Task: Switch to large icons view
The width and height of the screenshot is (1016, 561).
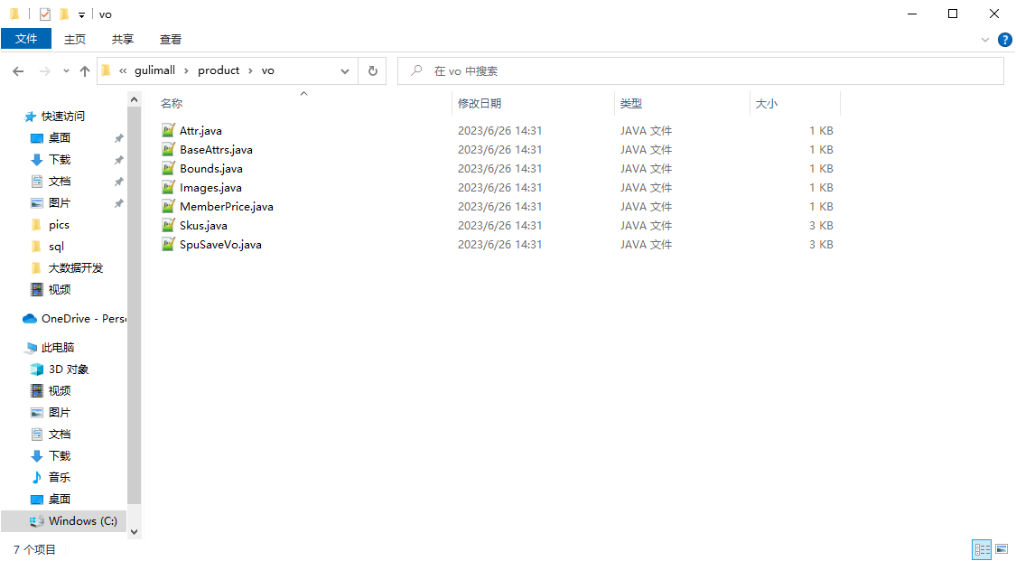Action: 1001,549
